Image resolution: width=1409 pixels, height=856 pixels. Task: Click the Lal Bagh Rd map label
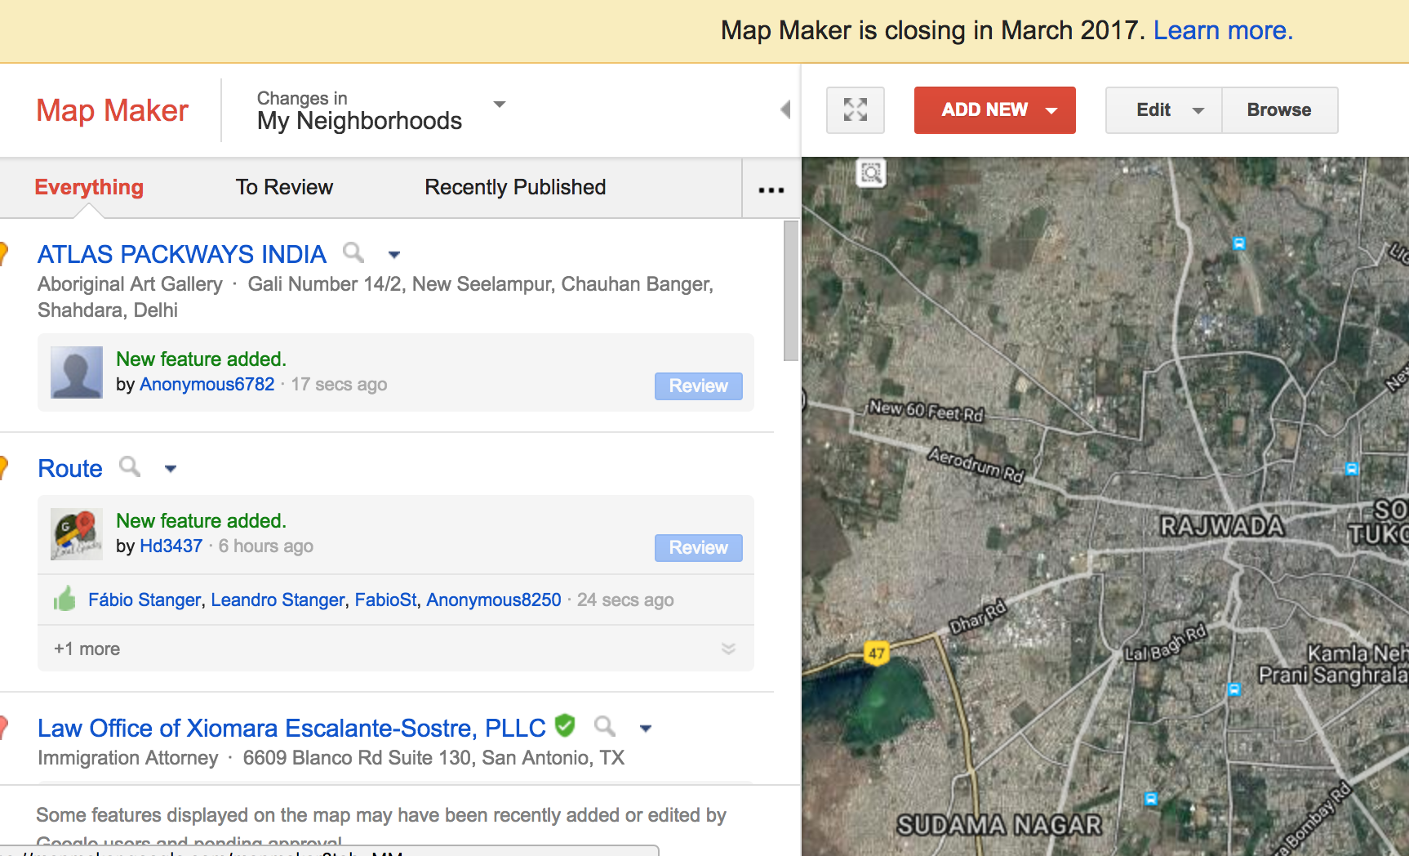pos(1165,644)
